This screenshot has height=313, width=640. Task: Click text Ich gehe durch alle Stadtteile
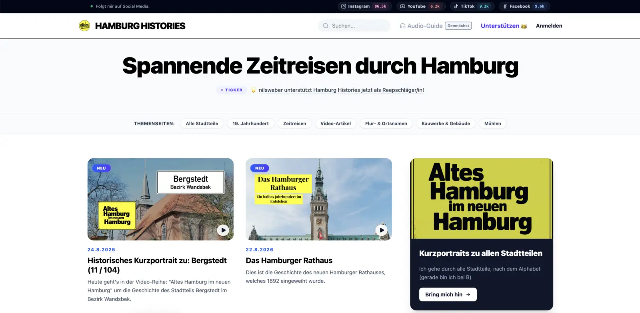pos(480,273)
